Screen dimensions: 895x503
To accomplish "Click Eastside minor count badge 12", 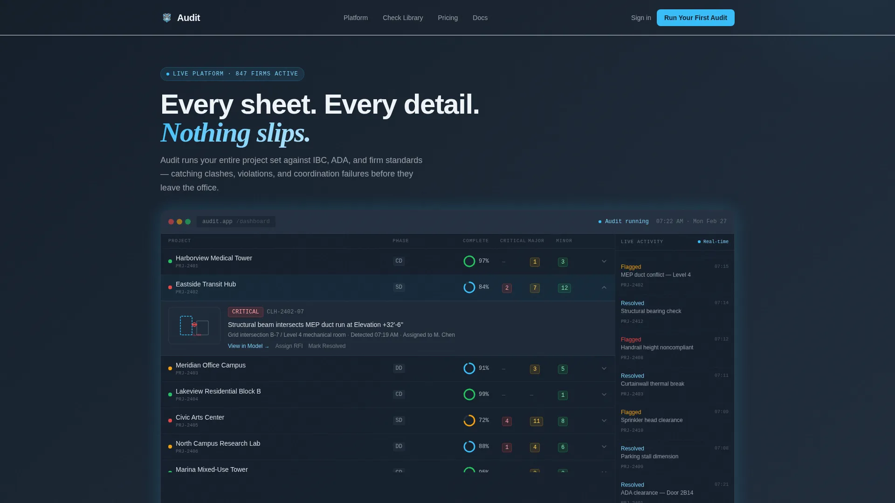I will [x=565, y=288].
